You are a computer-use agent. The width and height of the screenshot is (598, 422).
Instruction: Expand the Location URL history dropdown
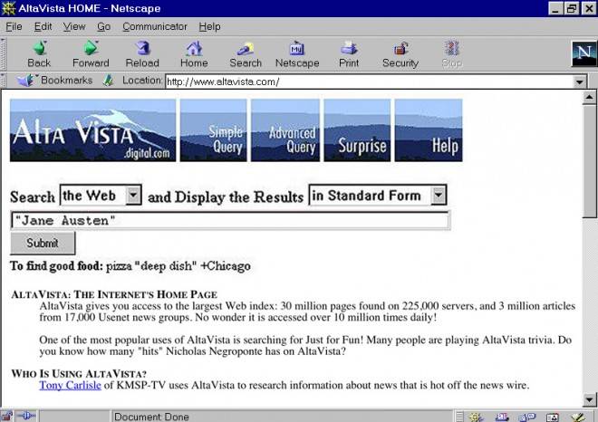point(579,82)
